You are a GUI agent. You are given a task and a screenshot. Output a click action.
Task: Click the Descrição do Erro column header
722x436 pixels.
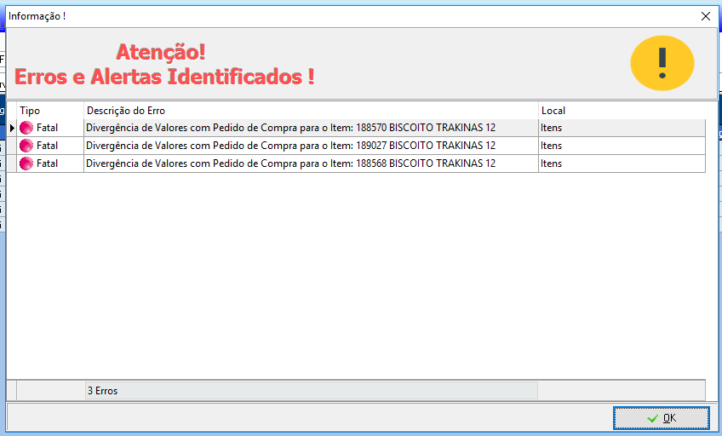(x=311, y=111)
